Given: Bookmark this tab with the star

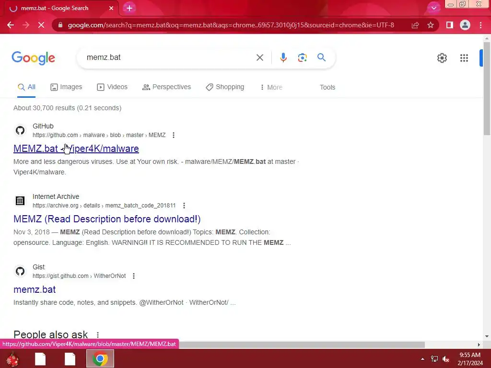Looking at the screenshot, I should [x=431, y=25].
